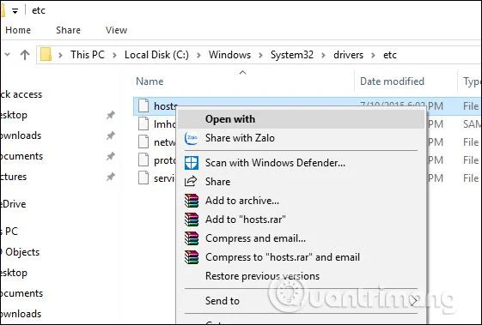Open pinned Documents under Quick access
The image size is (482, 325).
[x=21, y=156]
